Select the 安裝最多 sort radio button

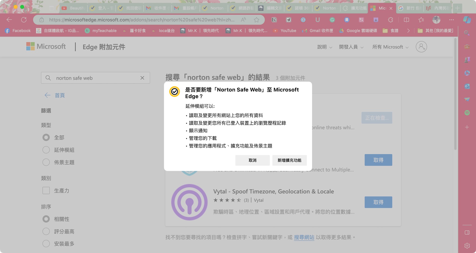(x=46, y=244)
